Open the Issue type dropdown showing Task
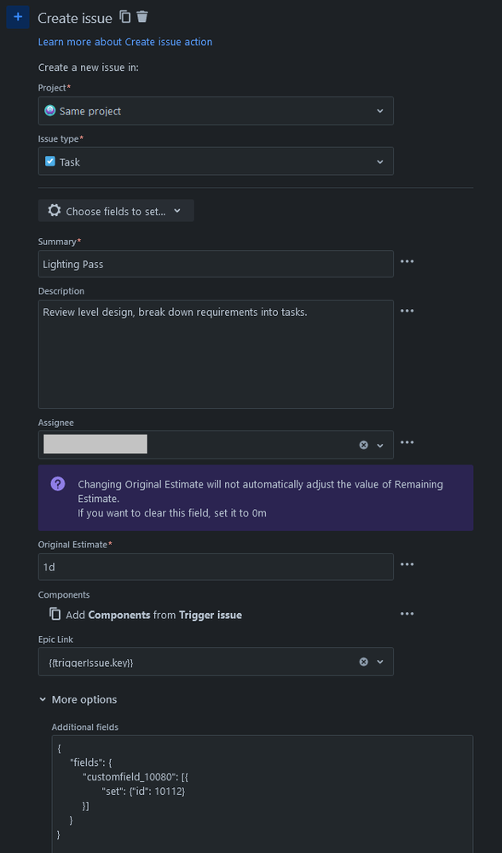 click(216, 161)
